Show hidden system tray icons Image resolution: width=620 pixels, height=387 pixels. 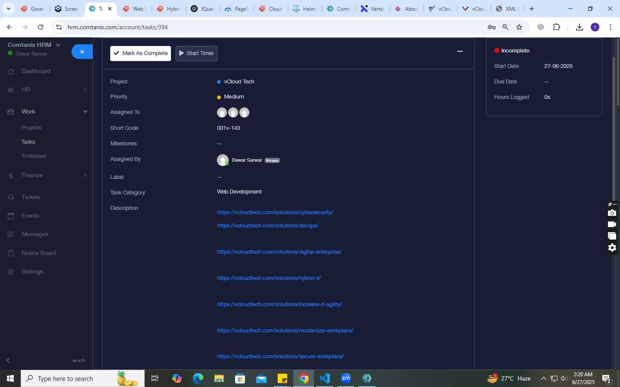point(543,378)
